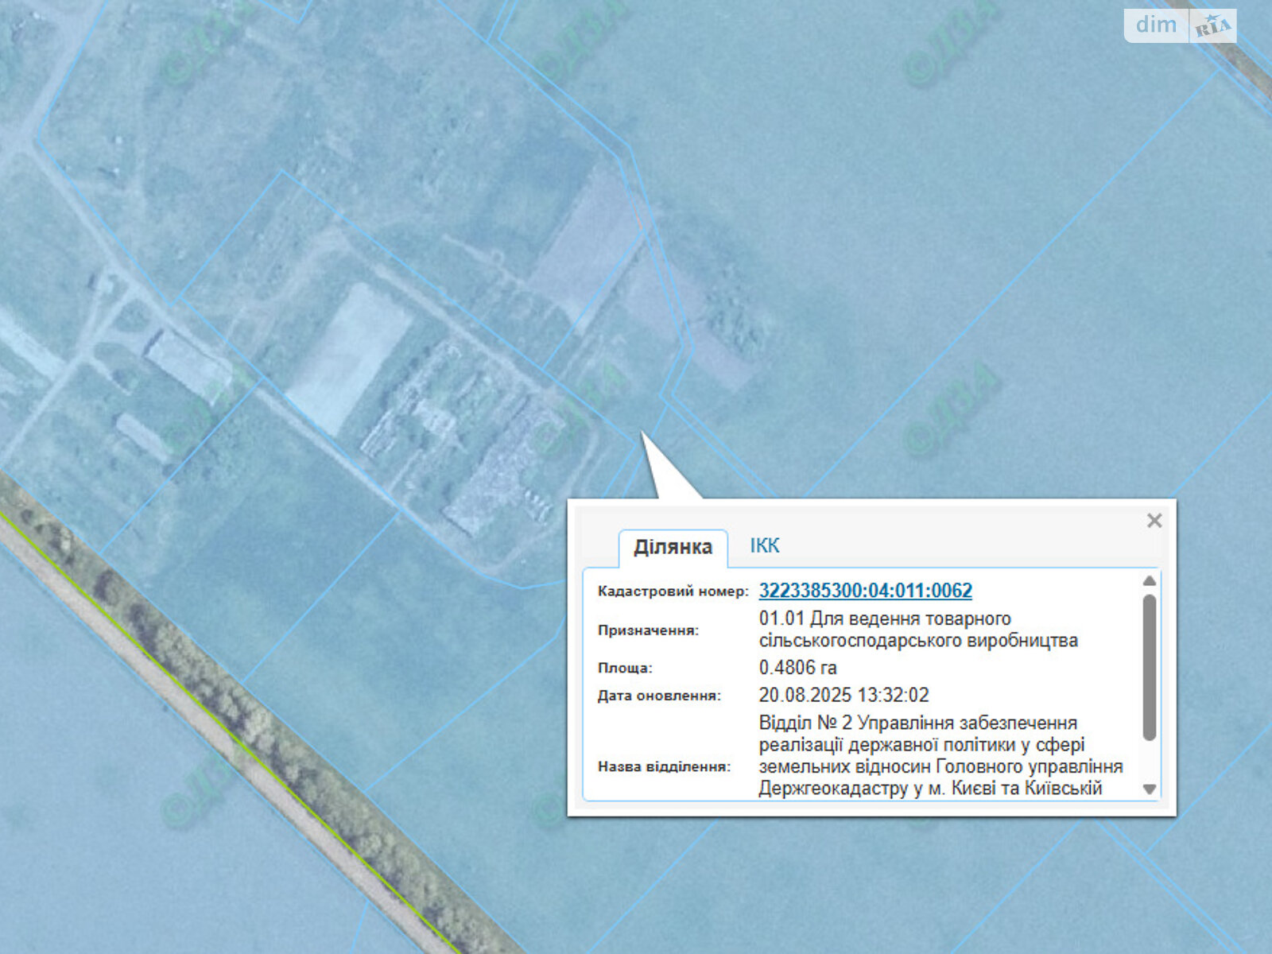Click the Площа label
This screenshot has width=1272, height=954.
coord(625,669)
